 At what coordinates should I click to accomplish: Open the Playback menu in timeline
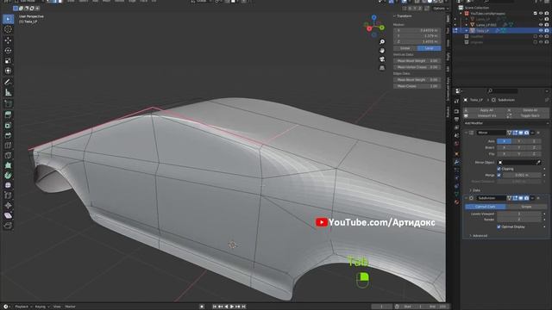tap(22, 307)
